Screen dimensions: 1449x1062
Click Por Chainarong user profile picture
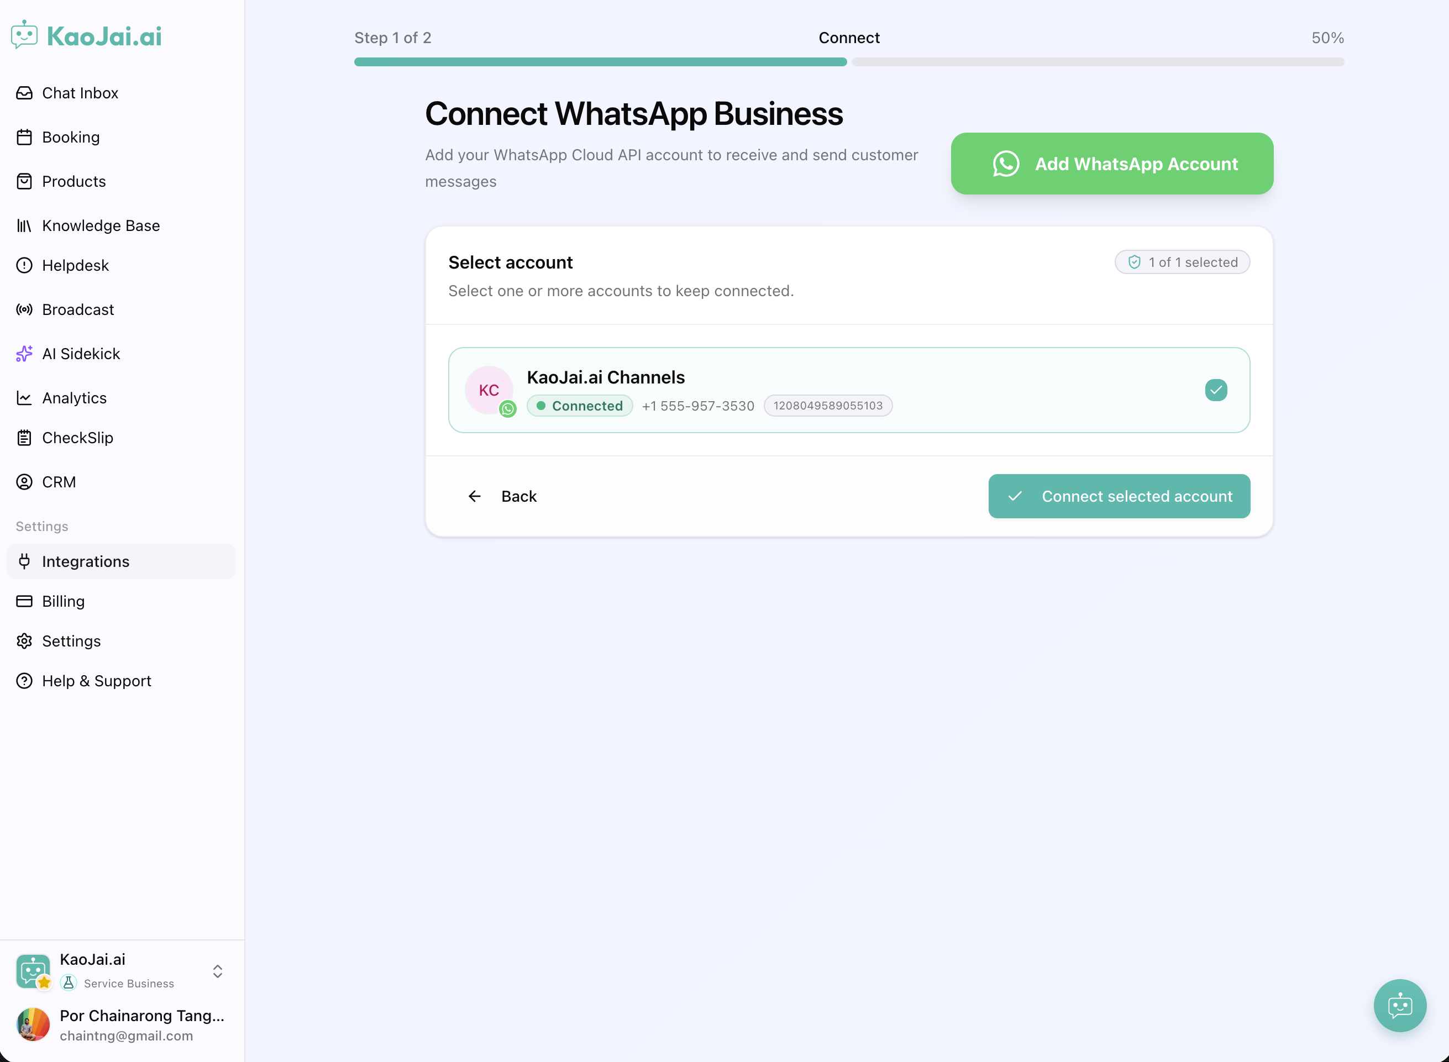tap(33, 1025)
